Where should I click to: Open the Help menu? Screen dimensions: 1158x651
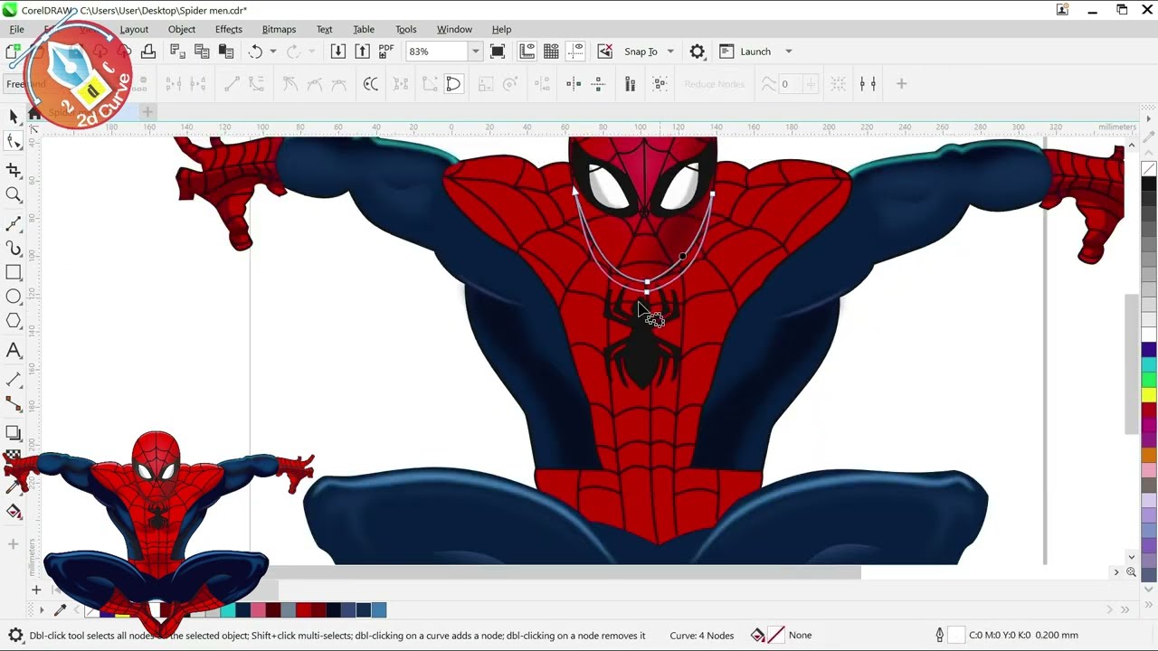501,29
